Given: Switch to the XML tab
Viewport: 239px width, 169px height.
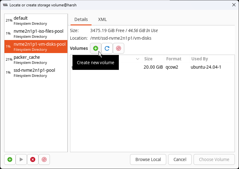Looking at the screenshot, I should (102, 19).
